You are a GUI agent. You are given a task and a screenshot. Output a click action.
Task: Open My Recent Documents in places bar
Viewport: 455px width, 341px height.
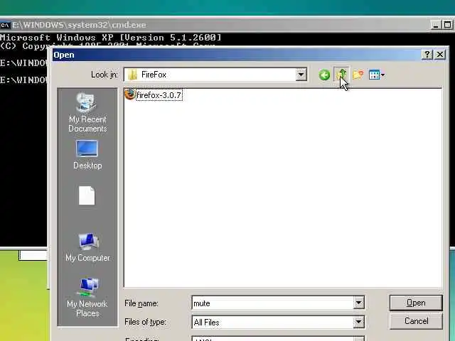click(87, 112)
